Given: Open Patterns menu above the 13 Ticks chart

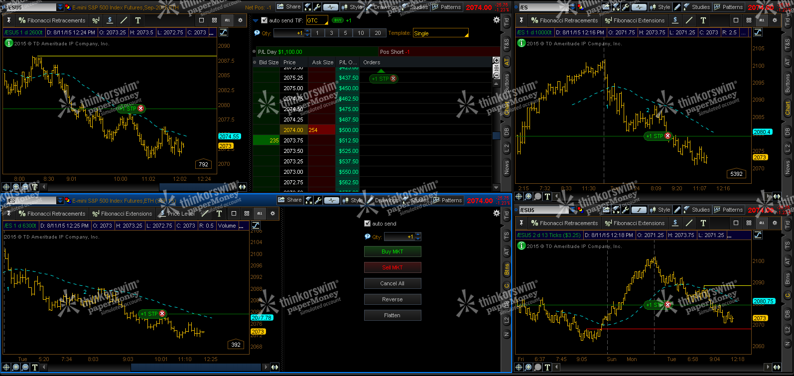Looking at the screenshot, I should tap(728, 210).
